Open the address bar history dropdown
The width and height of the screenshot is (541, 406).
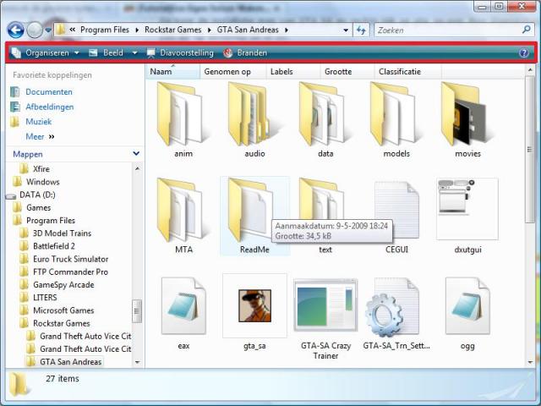[346, 30]
